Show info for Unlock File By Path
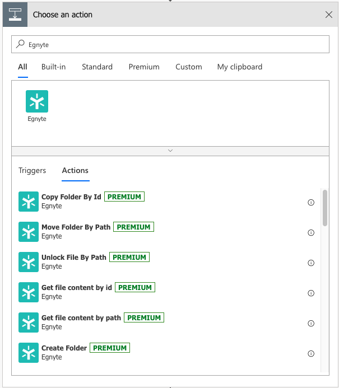This screenshot has width=339, height=388. pos(311,263)
